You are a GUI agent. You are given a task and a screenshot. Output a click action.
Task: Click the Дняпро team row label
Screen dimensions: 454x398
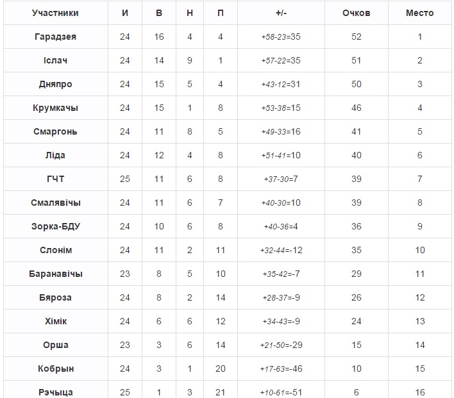[55, 84]
